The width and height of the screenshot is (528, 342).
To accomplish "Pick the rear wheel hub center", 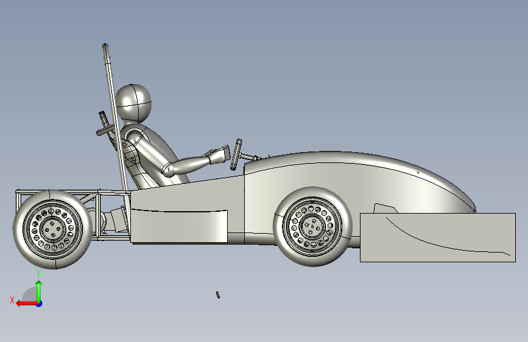I will [53, 229].
